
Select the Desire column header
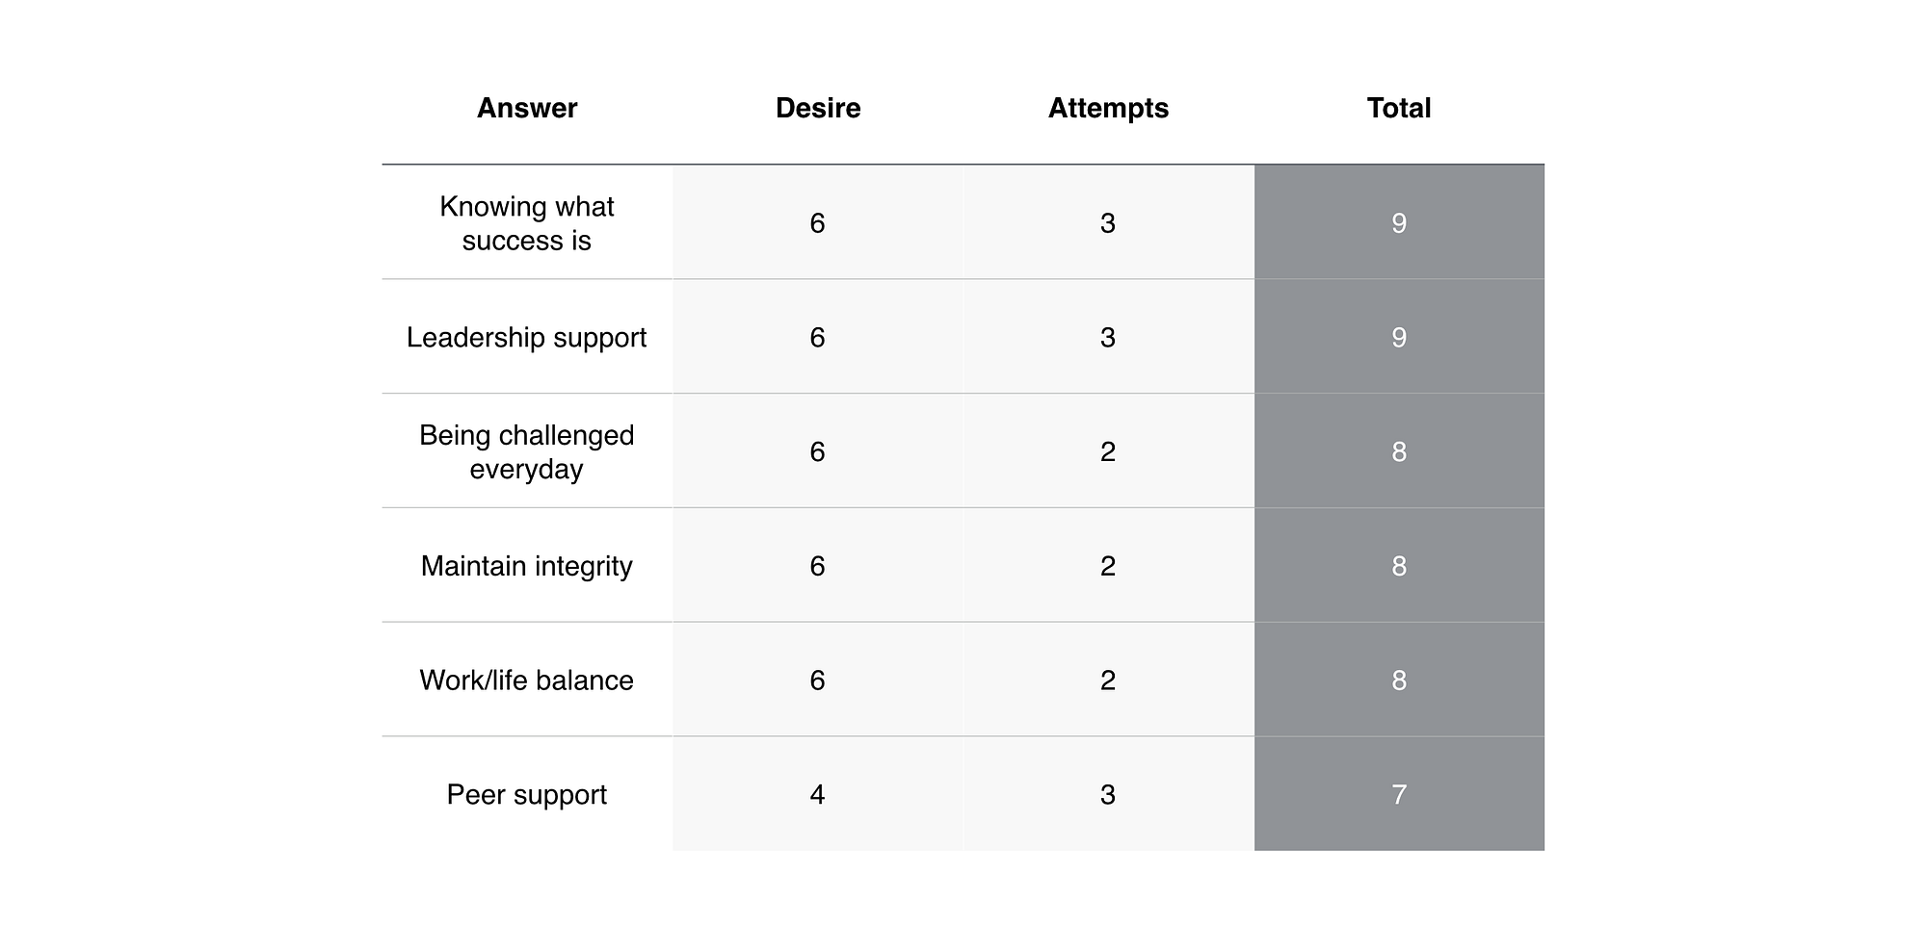click(x=818, y=108)
